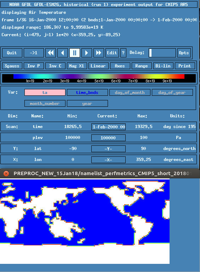Viewport: 200px width, 272px height.
Task: Click the ->1 reset-to-first-frame button
Action: tap(34, 53)
